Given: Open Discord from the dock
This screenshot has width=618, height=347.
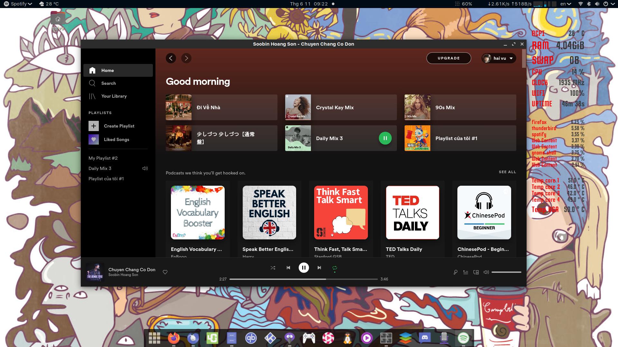Looking at the screenshot, I should click(x=425, y=338).
